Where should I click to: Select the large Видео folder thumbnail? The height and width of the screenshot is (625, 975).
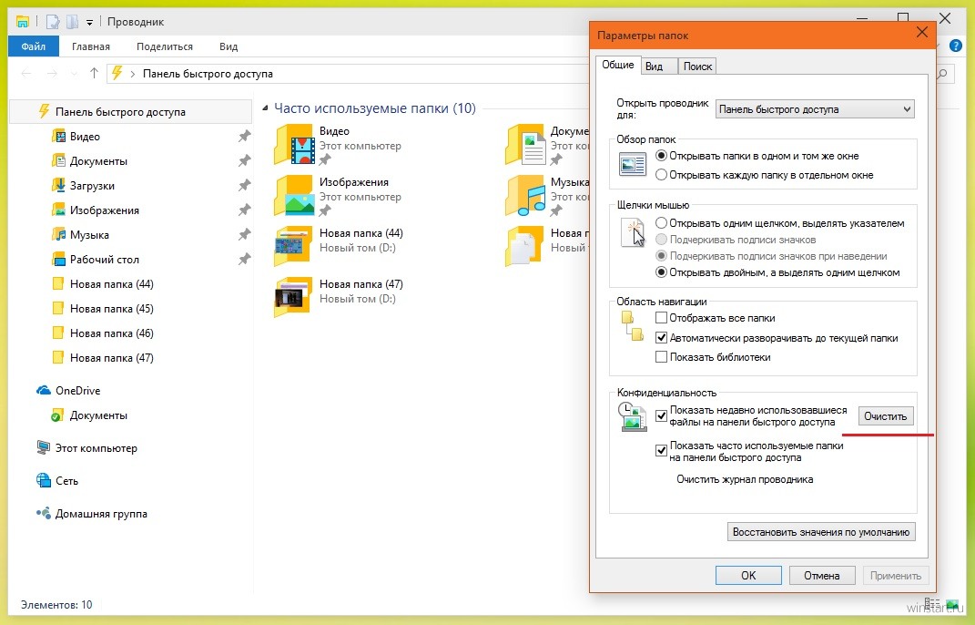pyautogui.click(x=294, y=145)
